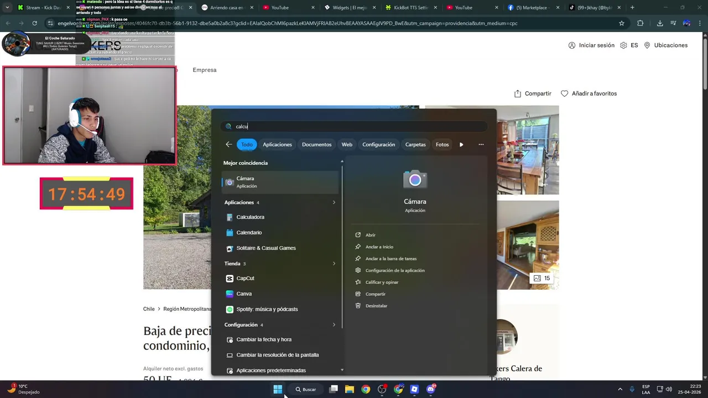
Task: Bookmark this page with the star
Action: [x=622, y=23]
